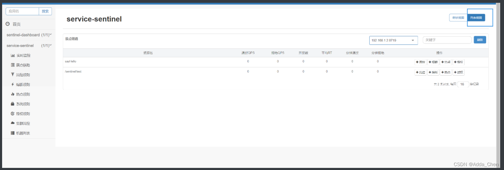
Task: Click the 通过QPS column header
Action: 248,53
